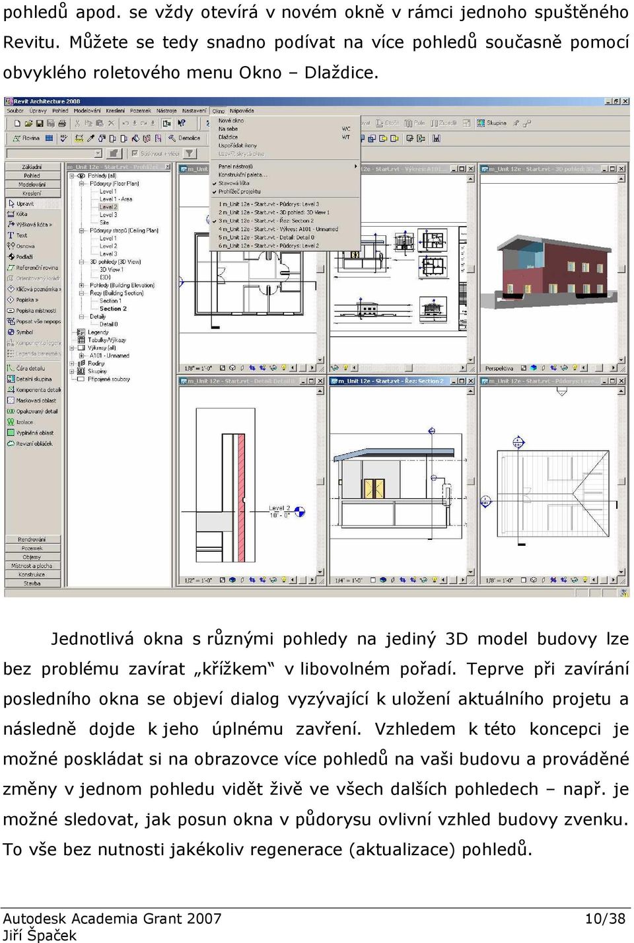634x943 pixels.
Task: Select Section 2 in project browser
Action: pos(113,309)
